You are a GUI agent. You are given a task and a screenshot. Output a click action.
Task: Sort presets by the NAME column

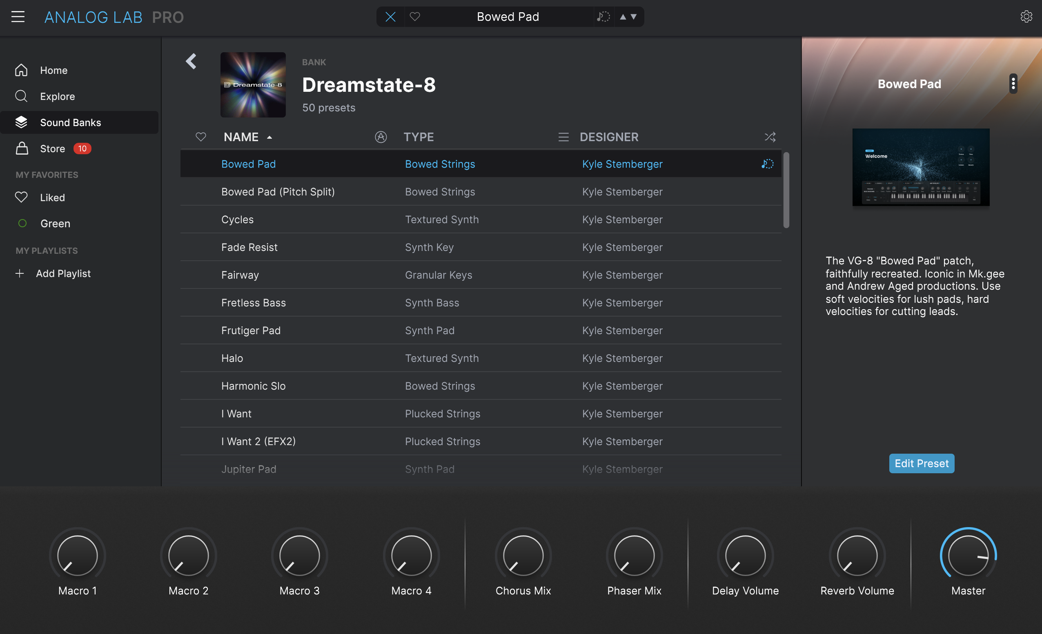(x=241, y=137)
